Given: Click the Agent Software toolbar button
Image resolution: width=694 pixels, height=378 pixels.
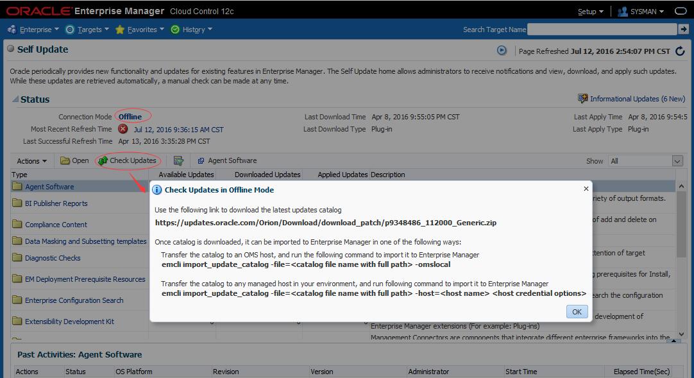Looking at the screenshot, I should 226,160.
